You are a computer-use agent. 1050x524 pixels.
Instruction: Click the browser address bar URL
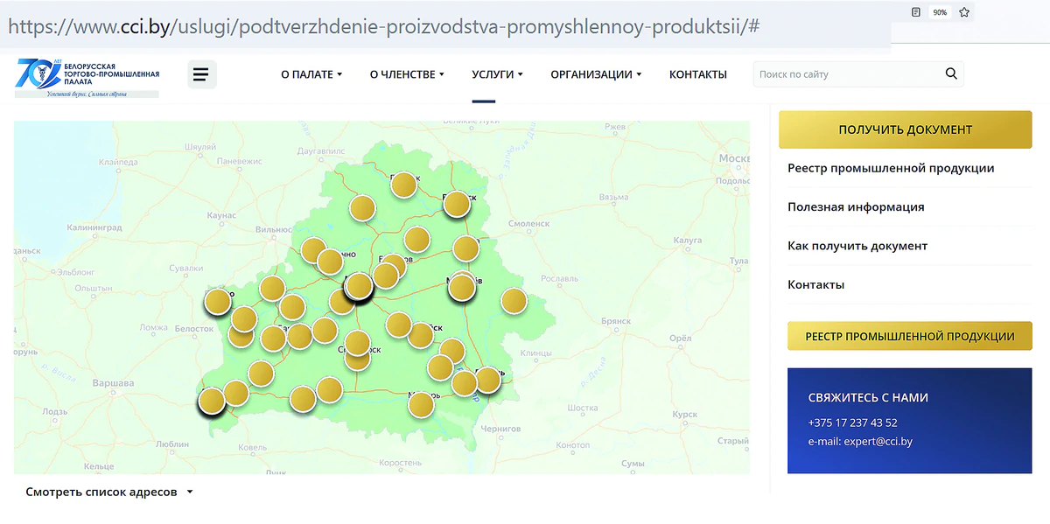383,26
